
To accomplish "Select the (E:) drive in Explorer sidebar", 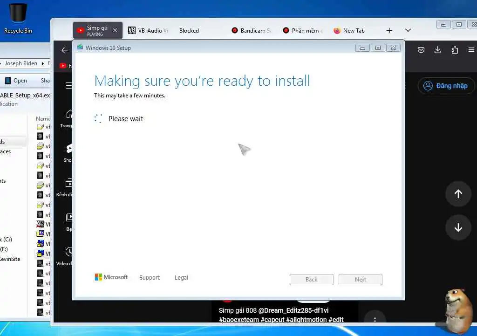I will click(x=4, y=249).
